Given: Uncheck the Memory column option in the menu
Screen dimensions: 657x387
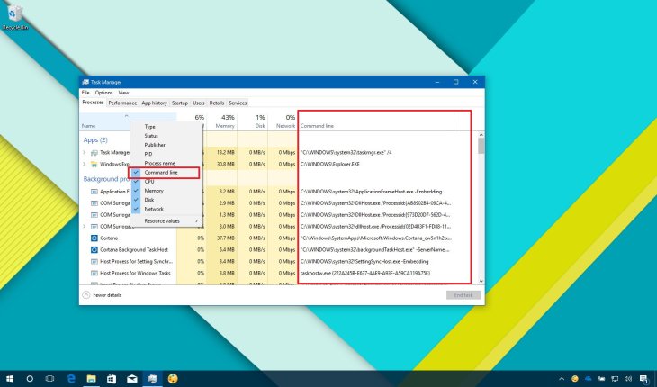Looking at the screenshot, I should [x=166, y=191].
